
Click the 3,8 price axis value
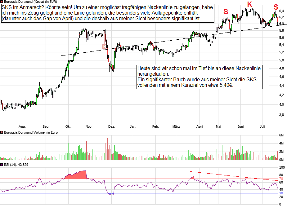coord(281,115)
